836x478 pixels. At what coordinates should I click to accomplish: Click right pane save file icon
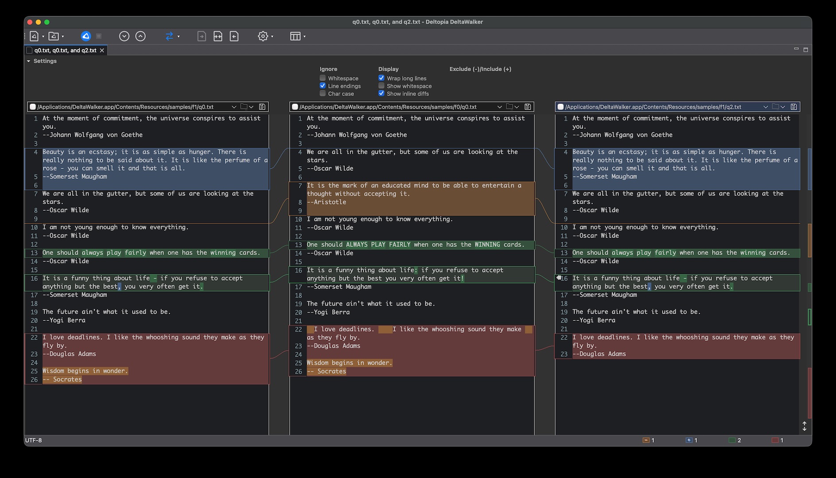coord(793,107)
